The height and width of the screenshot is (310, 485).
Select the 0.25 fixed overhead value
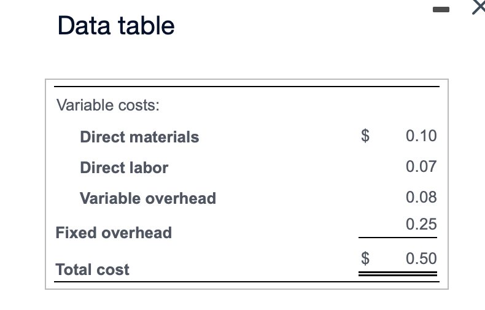point(421,224)
